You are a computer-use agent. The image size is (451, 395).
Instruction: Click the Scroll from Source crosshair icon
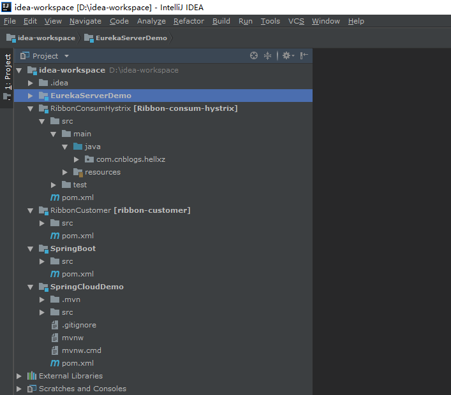(x=254, y=55)
